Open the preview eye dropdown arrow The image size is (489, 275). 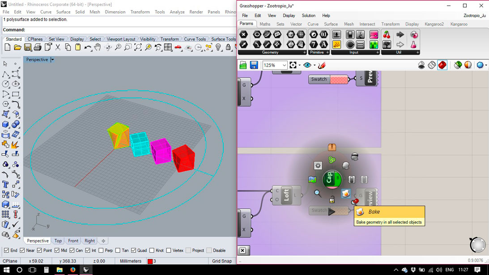315,65
